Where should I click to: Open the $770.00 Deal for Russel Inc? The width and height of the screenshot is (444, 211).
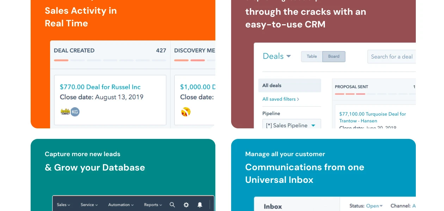100,87
